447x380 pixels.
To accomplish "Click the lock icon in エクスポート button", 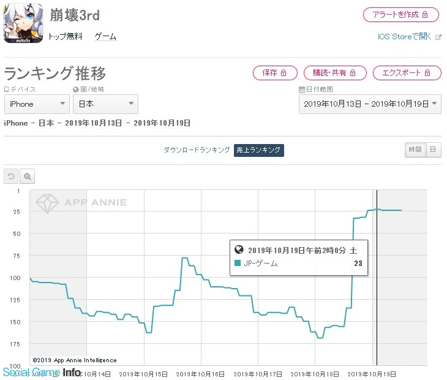I will point(427,73).
